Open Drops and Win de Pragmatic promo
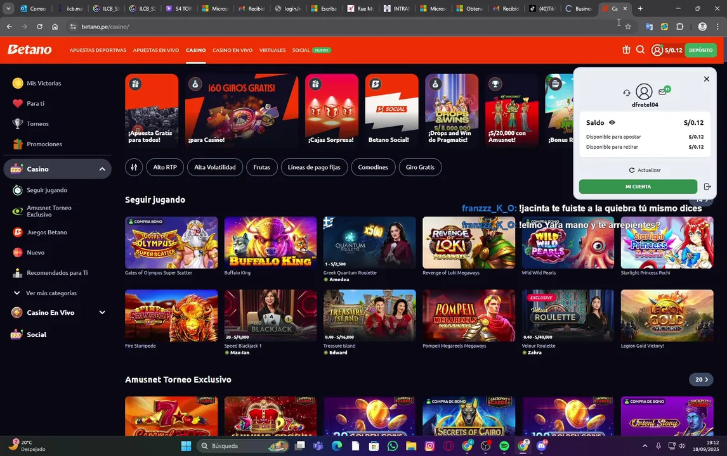Image resolution: width=727 pixels, height=456 pixels. (x=452, y=110)
